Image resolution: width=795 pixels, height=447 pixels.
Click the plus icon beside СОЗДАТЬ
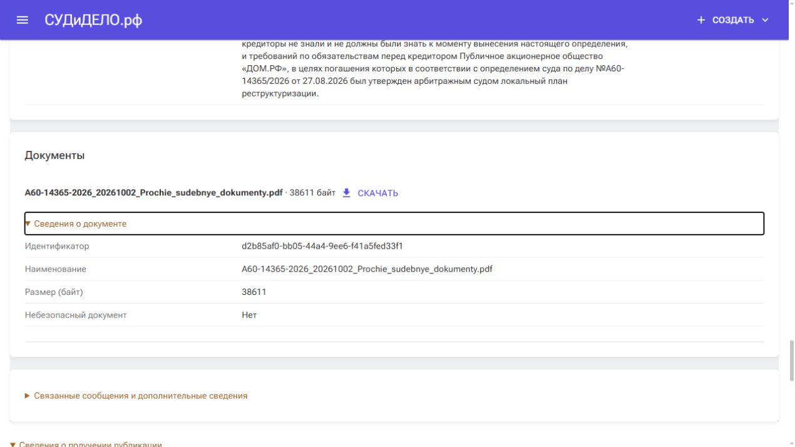701,20
